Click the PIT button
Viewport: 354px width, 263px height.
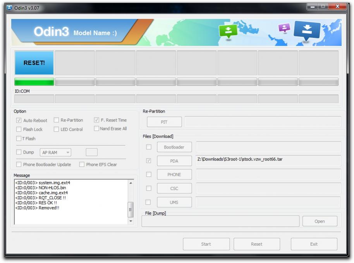(x=164, y=122)
